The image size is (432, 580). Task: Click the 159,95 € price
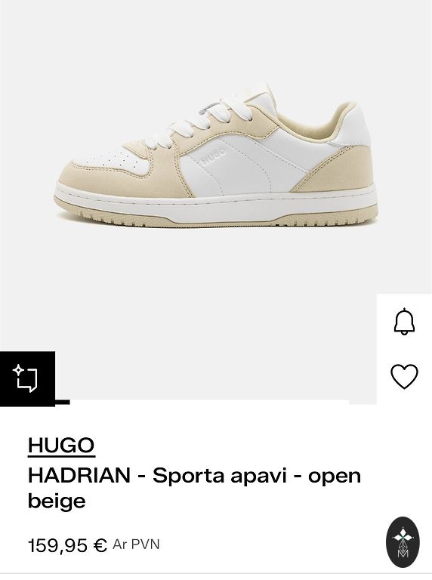click(x=68, y=545)
